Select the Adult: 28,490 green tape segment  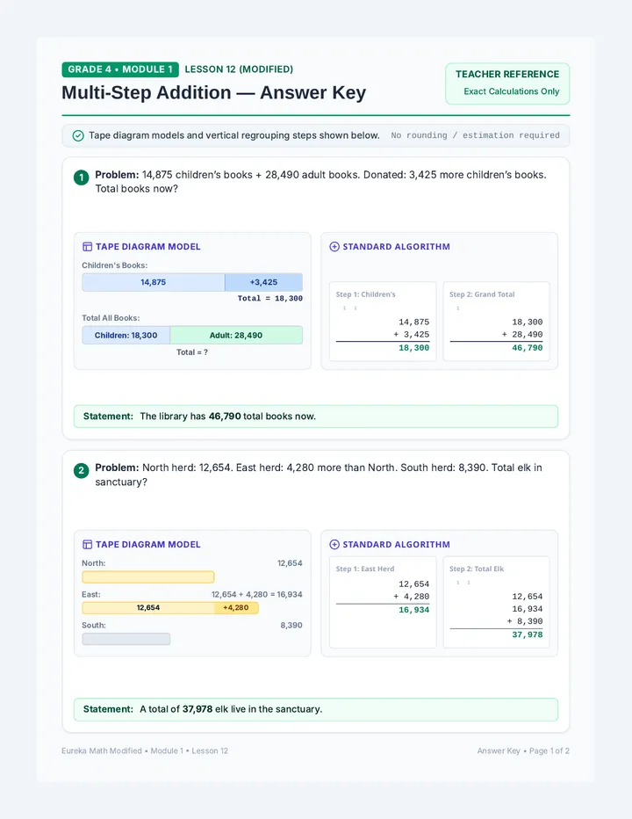click(x=236, y=336)
